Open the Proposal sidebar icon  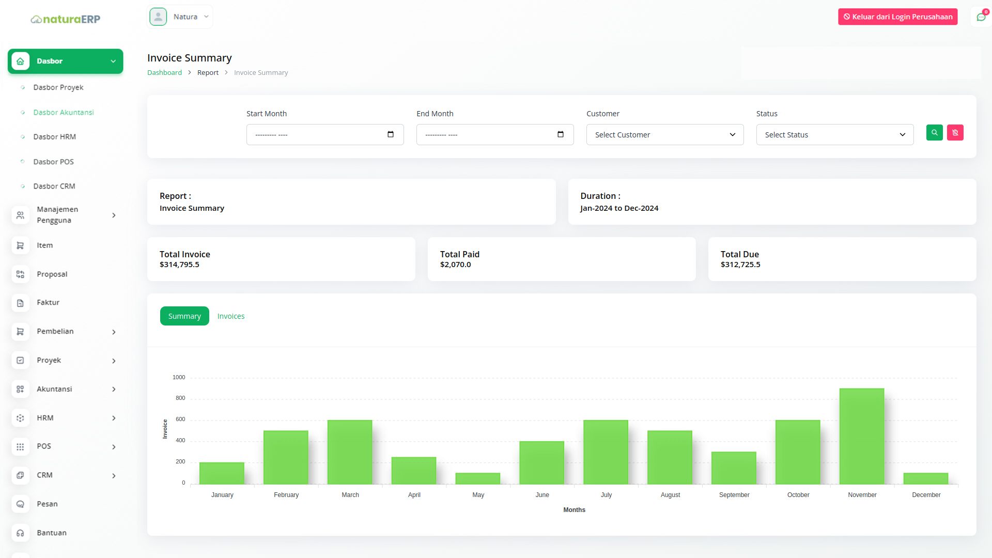click(x=20, y=274)
